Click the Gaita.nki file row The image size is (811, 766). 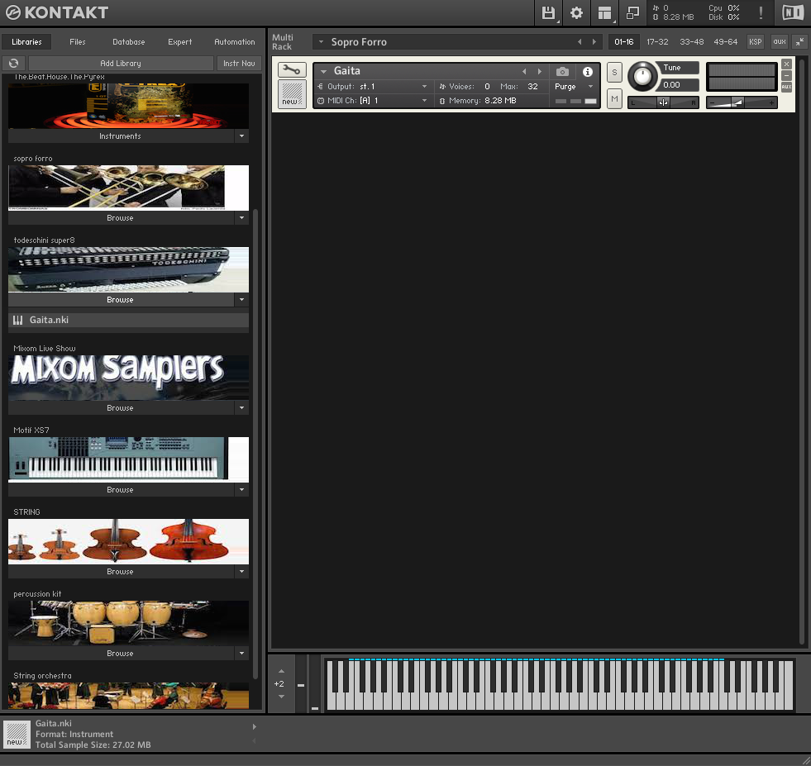tap(128, 320)
